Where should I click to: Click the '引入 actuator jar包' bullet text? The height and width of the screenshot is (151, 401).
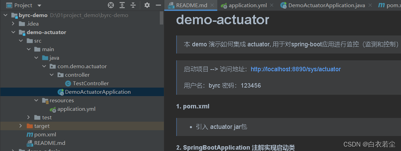pyautogui.click(x=222, y=126)
